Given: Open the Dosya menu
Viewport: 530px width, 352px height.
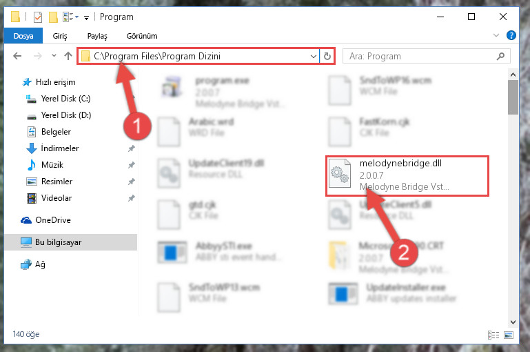Looking at the screenshot, I should tap(23, 36).
